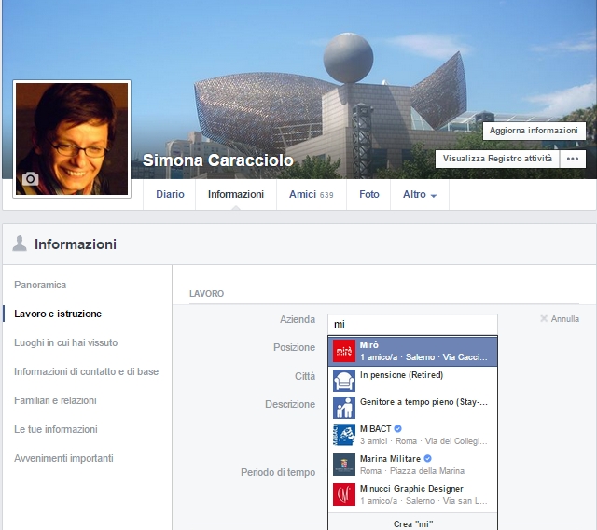Click the armchair In pensione icon
597x530 pixels.
(344, 381)
